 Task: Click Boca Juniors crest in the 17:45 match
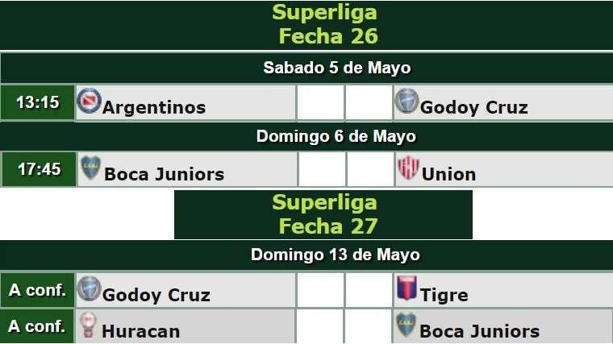(90, 168)
